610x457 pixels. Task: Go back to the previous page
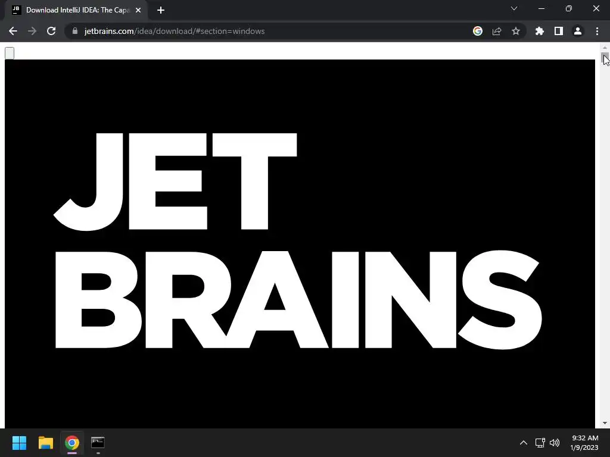13,31
